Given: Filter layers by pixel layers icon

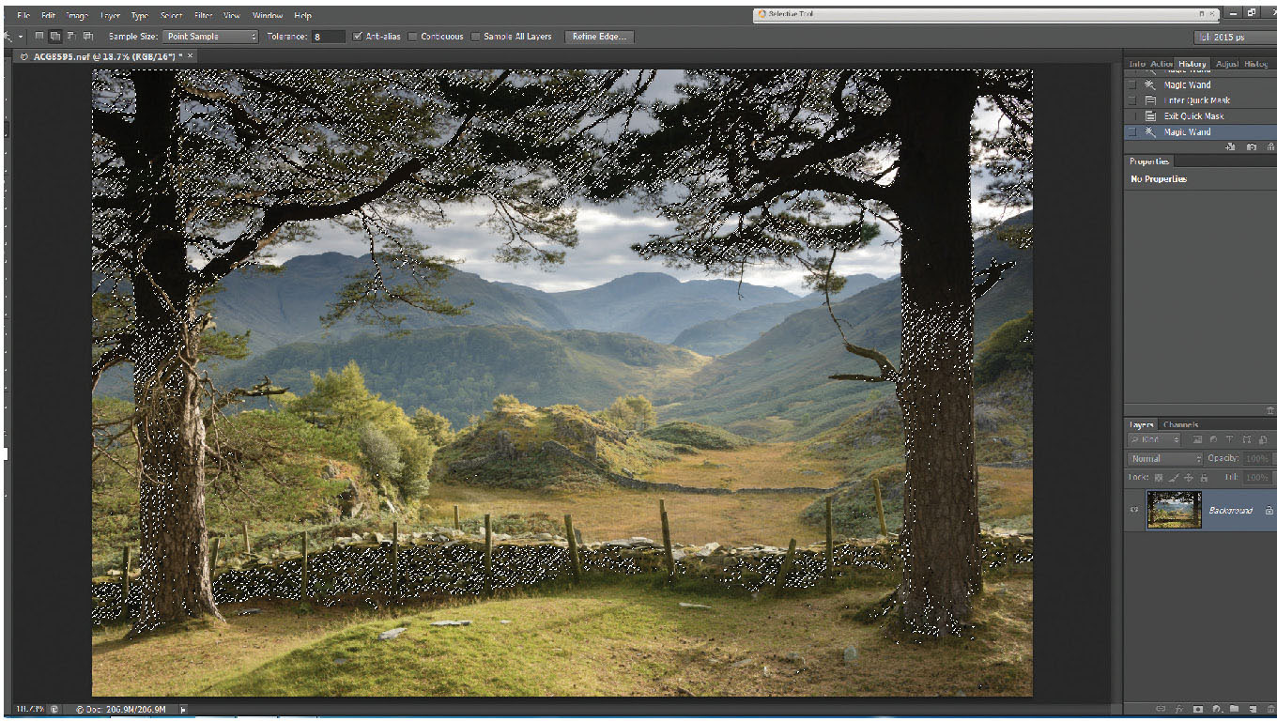Looking at the screenshot, I should click(x=1198, y=439).
